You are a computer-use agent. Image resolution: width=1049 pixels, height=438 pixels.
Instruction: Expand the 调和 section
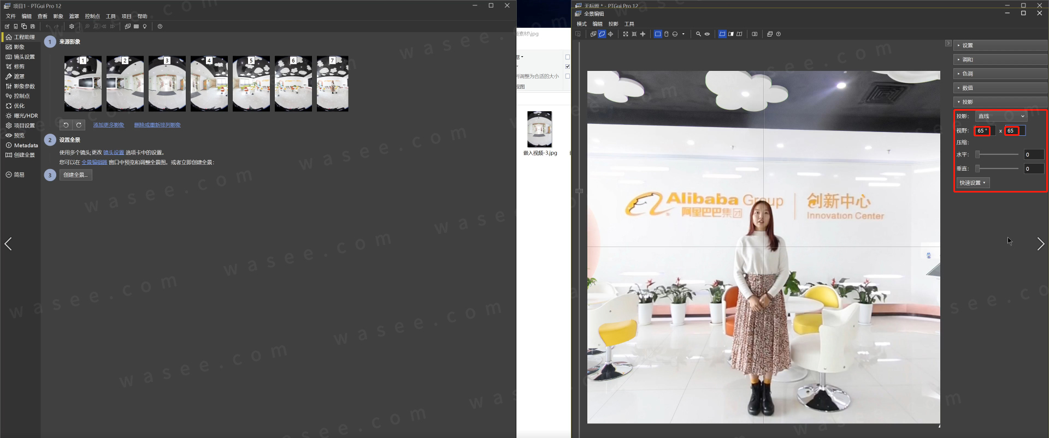pos(1000,59)
